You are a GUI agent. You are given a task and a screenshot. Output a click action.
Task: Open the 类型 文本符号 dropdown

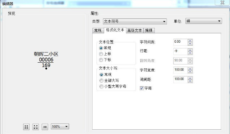pyautogui.click(x=135, y=21)
